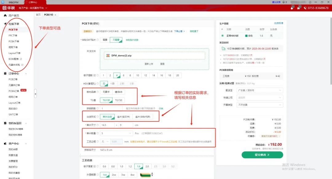Expand the 电子产业一站式服务平台 header dropdown
The width and height of the screenshot is (332, 179).
[33, 8]
